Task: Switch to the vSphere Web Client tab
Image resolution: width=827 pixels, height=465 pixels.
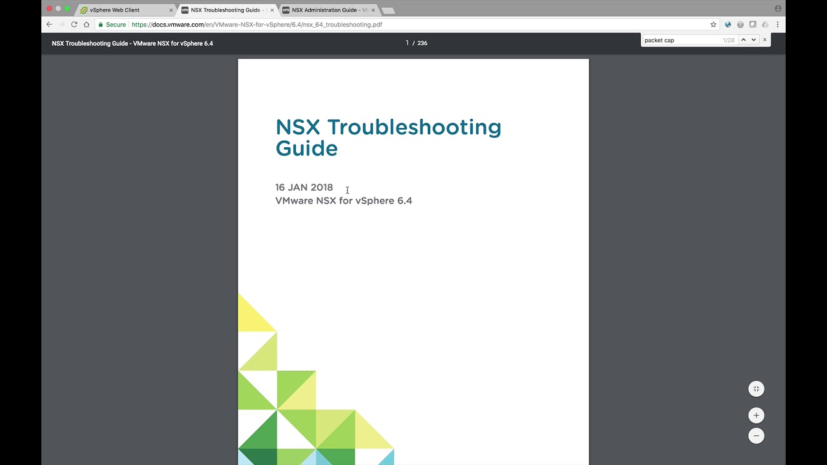Action: pyautogui.click(x=121, y=10)
